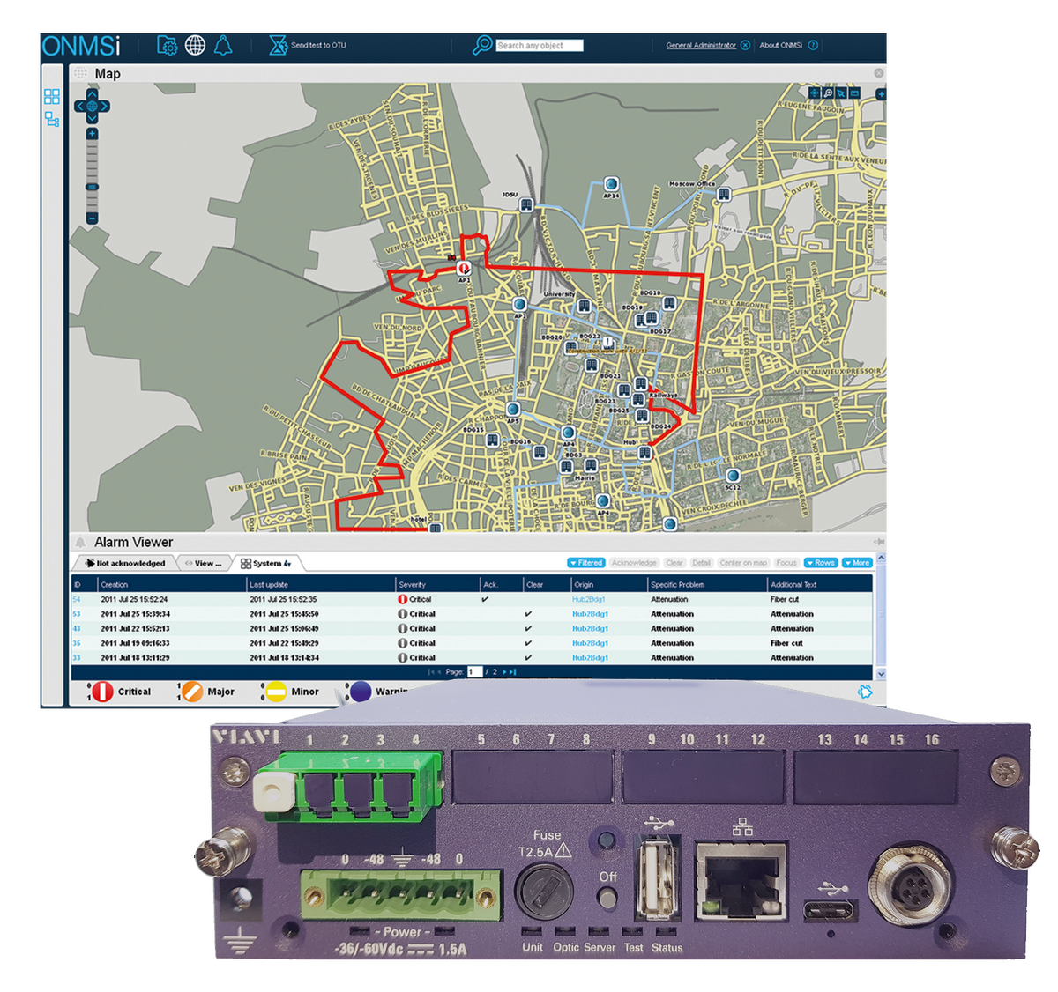Viewport: 1058px width, 992px height.
Task: Open the General Administrator link
Action: click(701, 45)
